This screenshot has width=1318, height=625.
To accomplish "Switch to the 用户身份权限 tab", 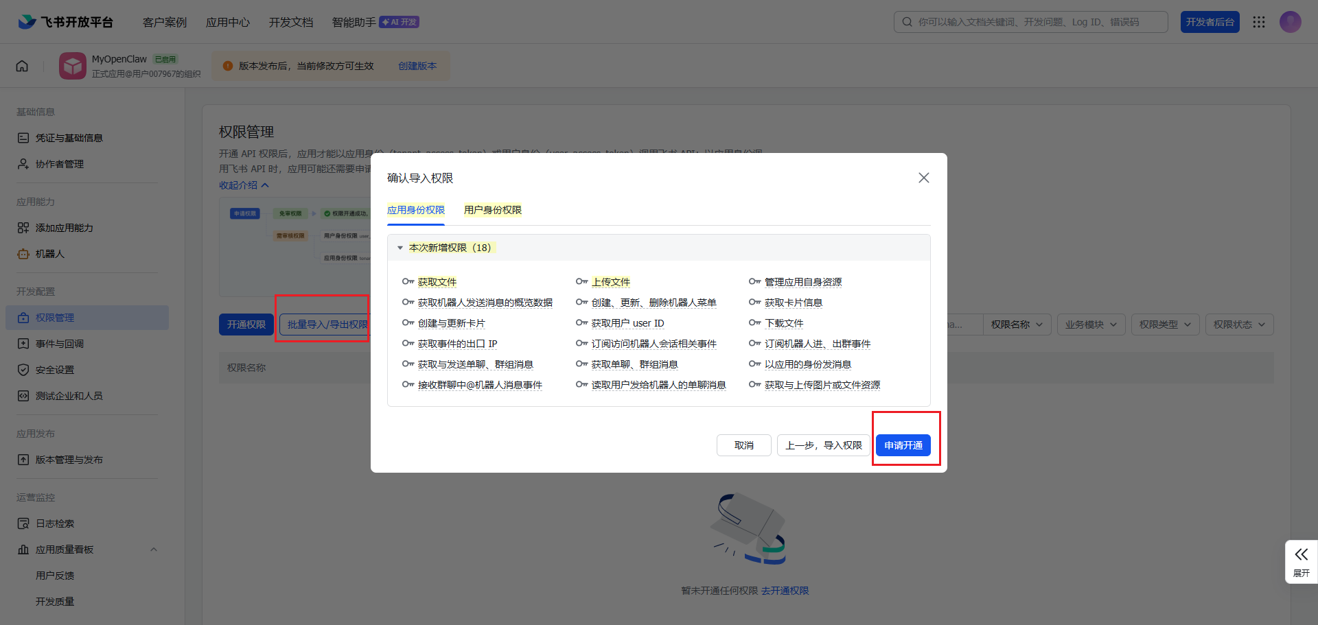I will tap(492, 210).
